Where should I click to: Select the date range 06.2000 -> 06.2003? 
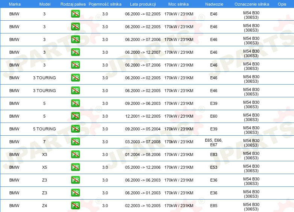tap(143, 180)
